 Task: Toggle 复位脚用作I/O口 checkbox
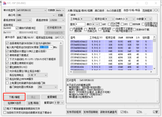click(x=7, y=67)
